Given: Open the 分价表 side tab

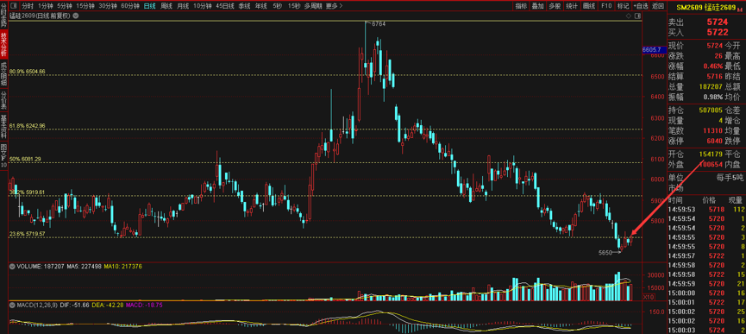Looking at the screenshot, I should (3, 100).
